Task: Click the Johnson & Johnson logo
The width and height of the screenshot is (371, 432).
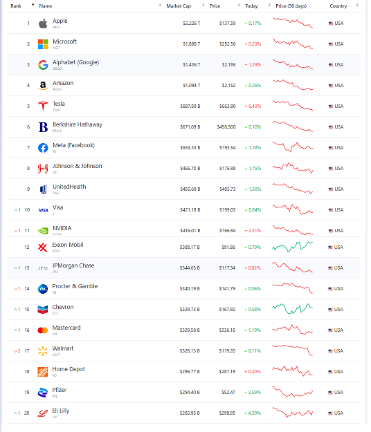Action: pyautogui.click(x=43, y=169)
